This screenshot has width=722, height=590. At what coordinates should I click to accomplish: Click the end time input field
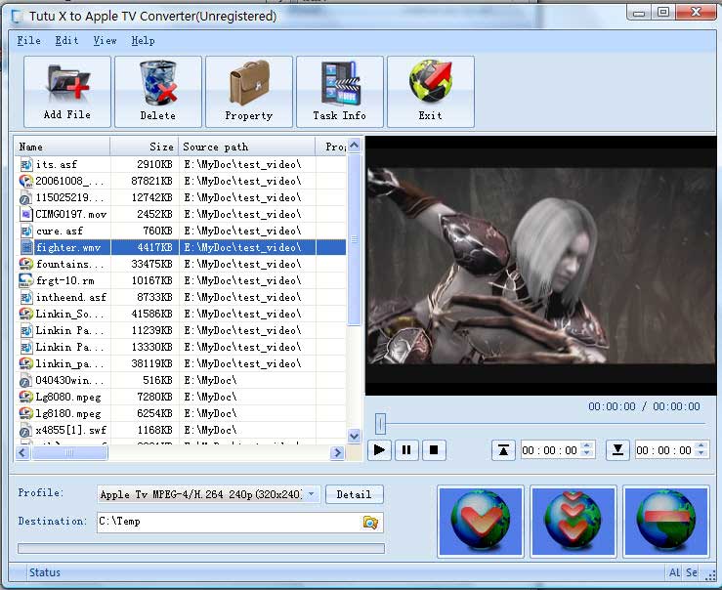coord(665,450)
